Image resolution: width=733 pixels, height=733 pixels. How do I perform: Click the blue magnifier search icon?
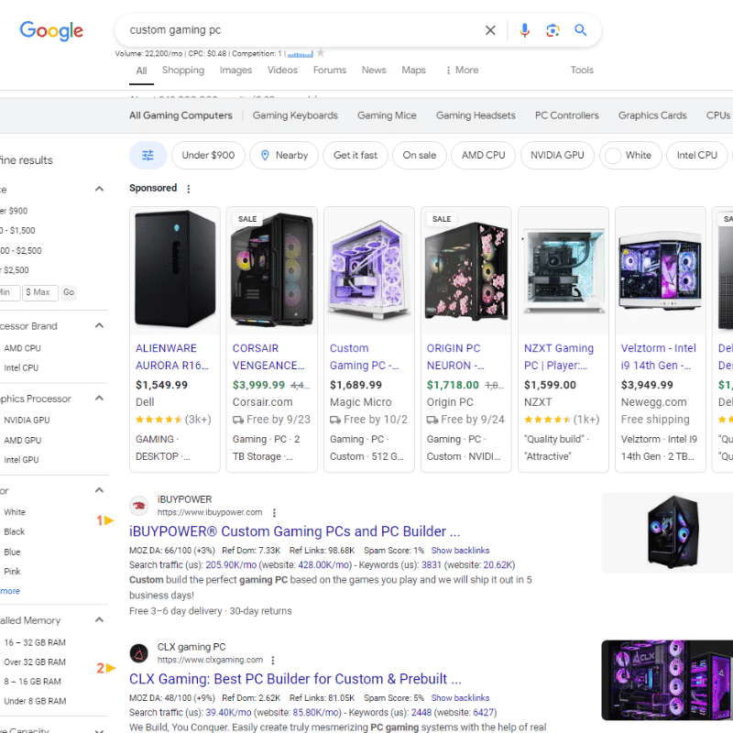[x=581, y=30]
